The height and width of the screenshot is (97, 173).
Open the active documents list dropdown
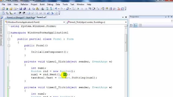click(123, 17)
